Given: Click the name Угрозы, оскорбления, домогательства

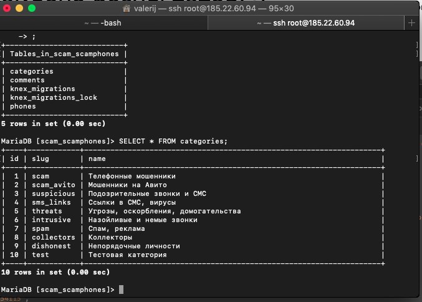Looking at the screenshot, I should (165, 211).
